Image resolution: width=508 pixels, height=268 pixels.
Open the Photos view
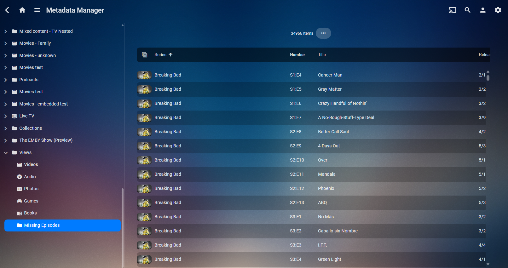(x=31, y=189)
